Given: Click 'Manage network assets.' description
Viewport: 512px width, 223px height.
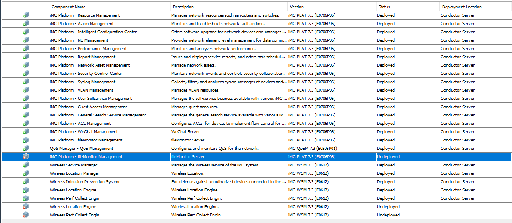Looking at the screenshot, I should pos(194,65).
